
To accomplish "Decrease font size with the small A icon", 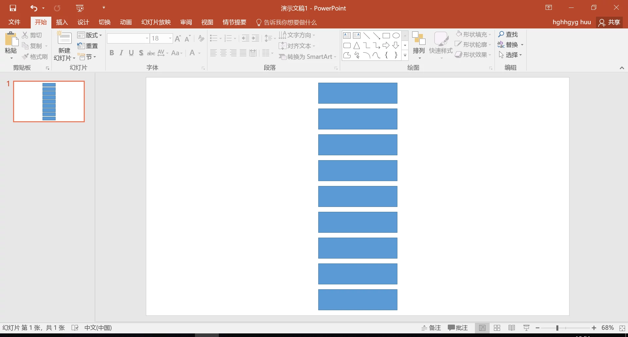I will pyautogui.click(x=187, y=39).
